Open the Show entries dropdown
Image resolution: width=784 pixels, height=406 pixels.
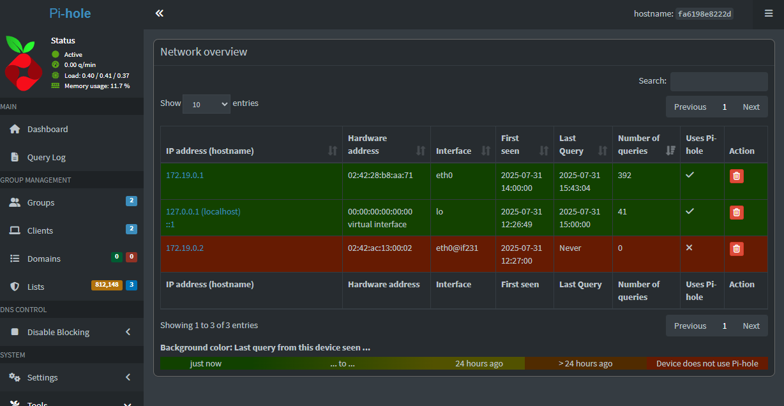pyautogui.click(x=206, y=104)
